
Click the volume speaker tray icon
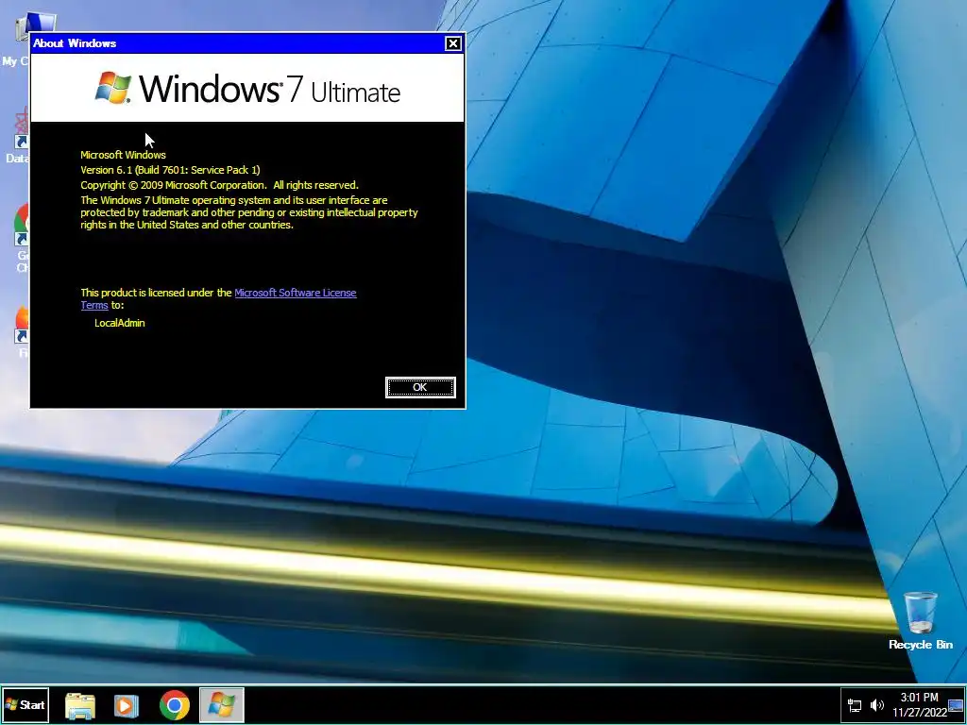[x=876, y=705]
